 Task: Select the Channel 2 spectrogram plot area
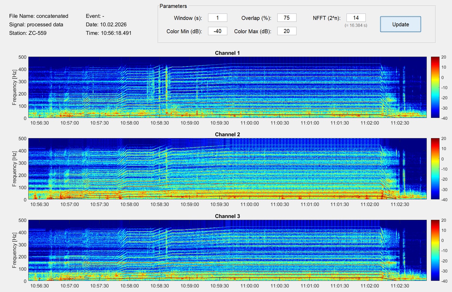tap(227, 169)
